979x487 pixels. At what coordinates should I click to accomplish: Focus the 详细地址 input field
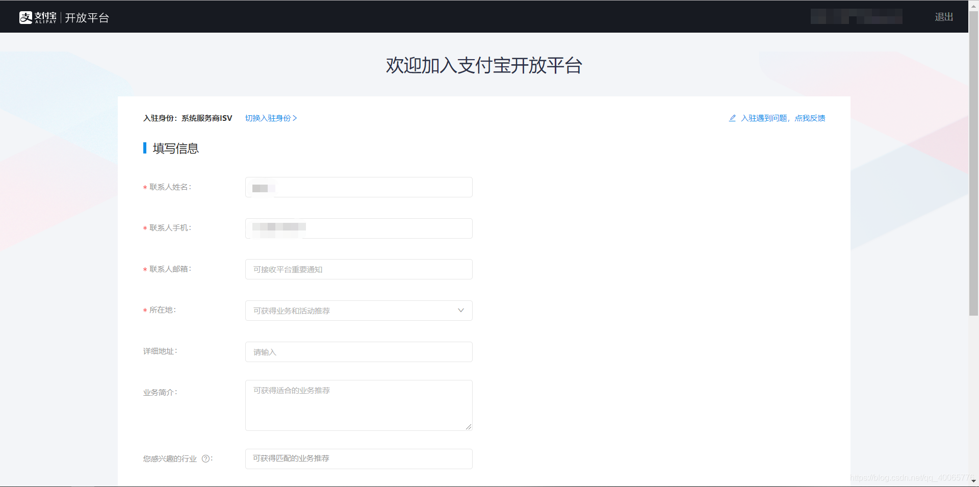(358, 352)
